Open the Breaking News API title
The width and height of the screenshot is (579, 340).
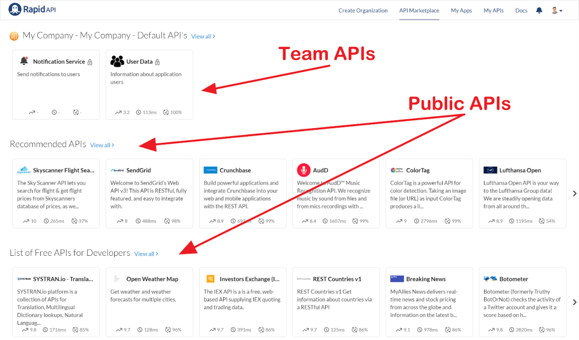tap(426, 279)
